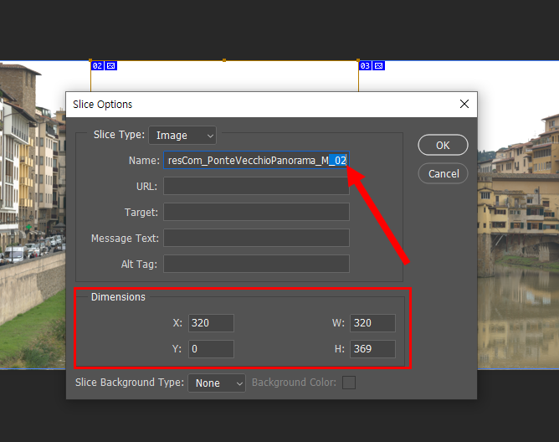
Task: Click the Slice Type label
Action: 119,135
